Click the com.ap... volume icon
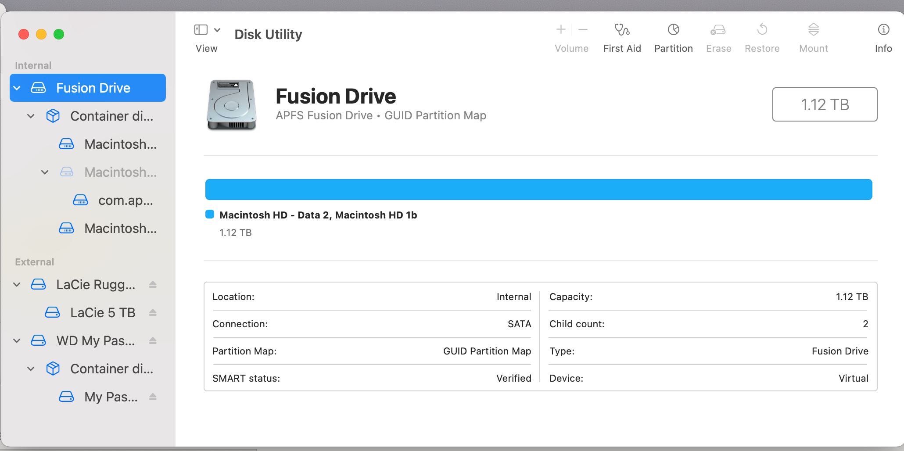This screenshot has width=904, height=451. coord(80,200)
